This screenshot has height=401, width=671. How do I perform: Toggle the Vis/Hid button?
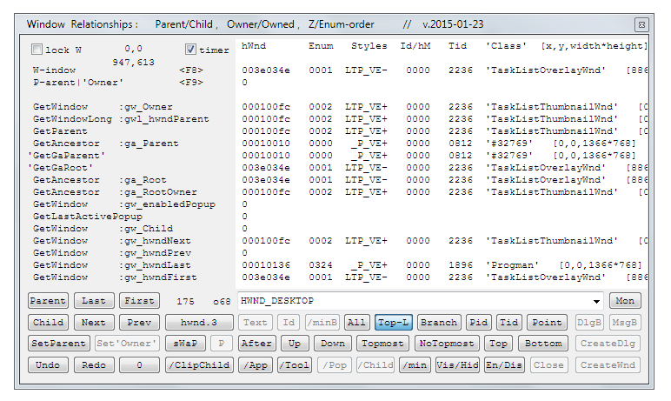[x=457, y=365]
